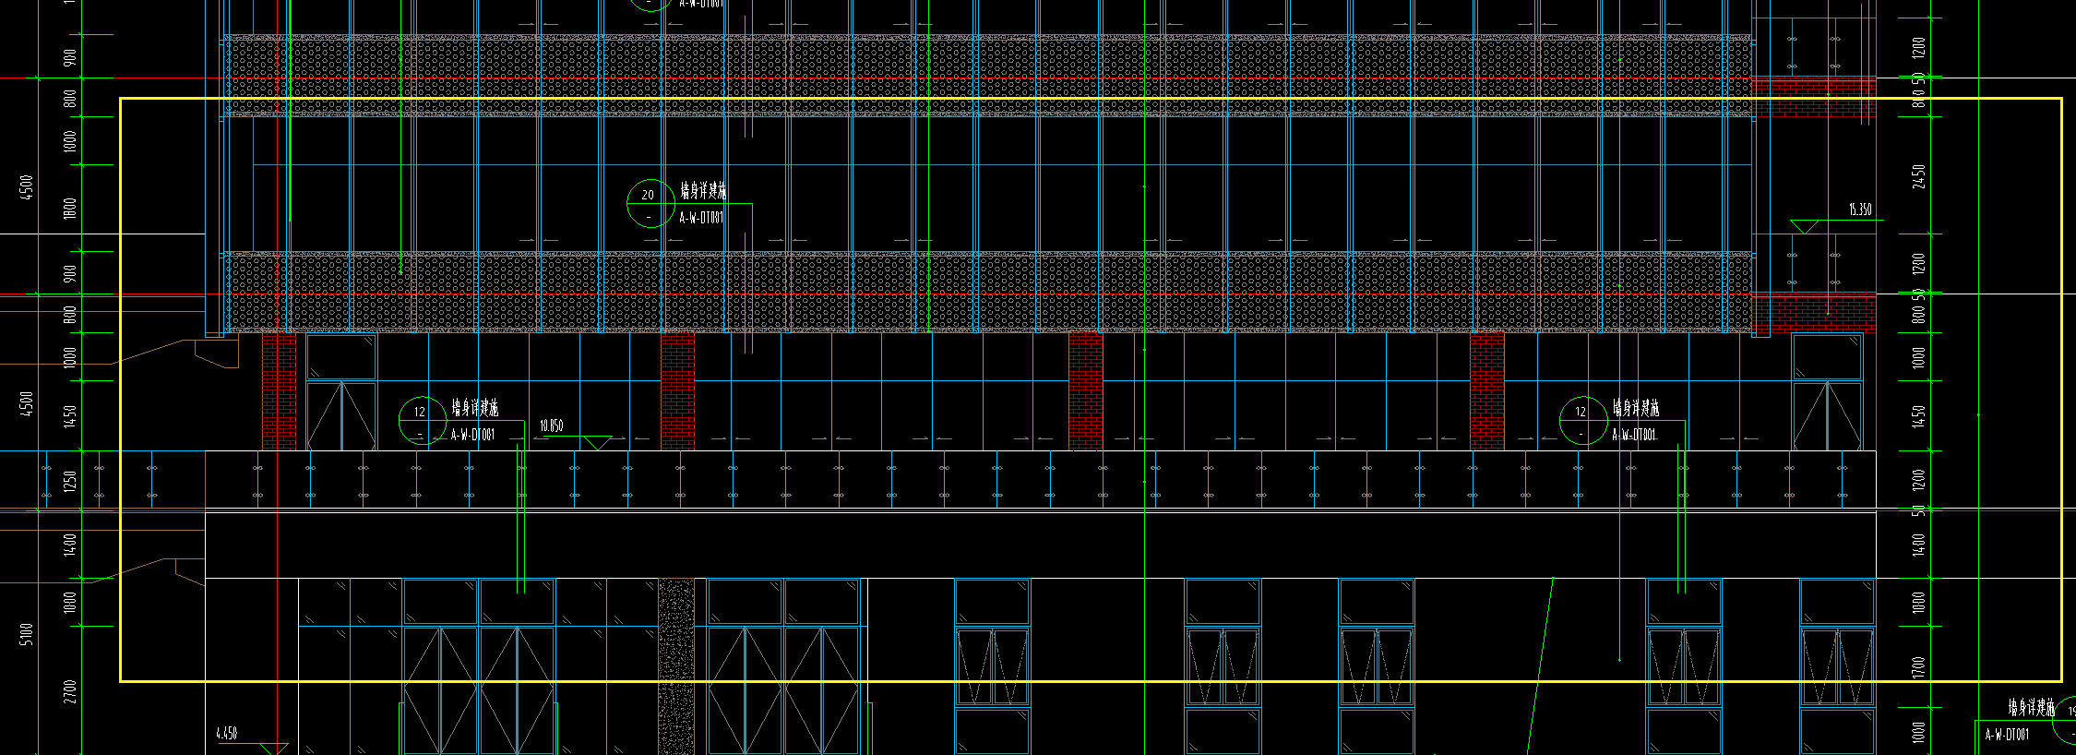
Task: Click "1400" in the right dimension column
Action: tap(1919, 545)
